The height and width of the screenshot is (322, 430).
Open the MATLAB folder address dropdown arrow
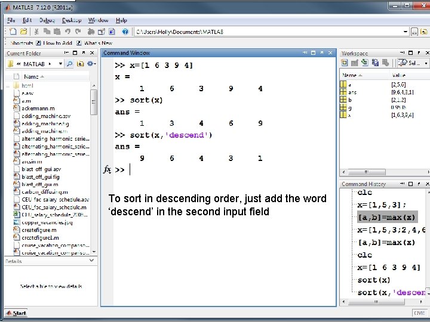[x=60, y=64]
